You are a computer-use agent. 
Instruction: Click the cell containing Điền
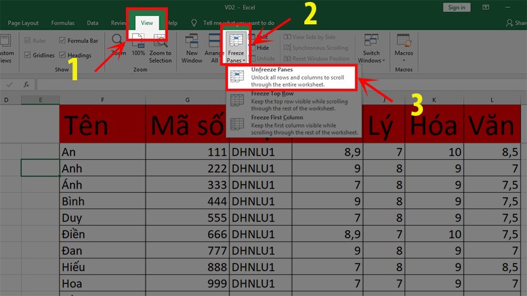point(103,234)
